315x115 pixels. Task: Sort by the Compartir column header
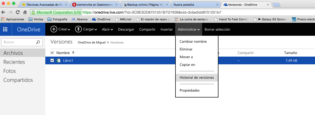[x=246, y=53]
